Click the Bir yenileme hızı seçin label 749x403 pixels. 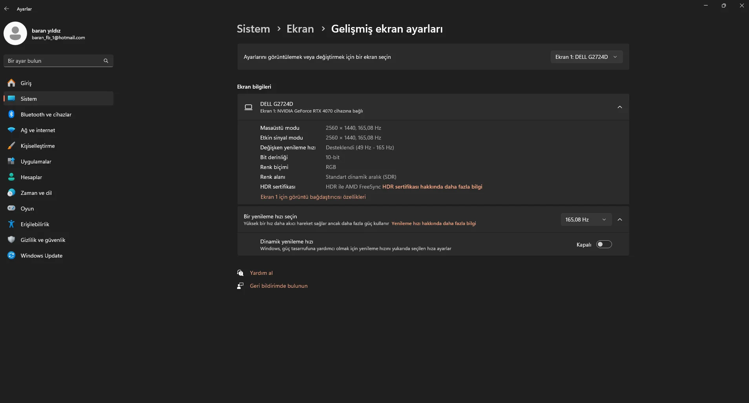point(270,216)
